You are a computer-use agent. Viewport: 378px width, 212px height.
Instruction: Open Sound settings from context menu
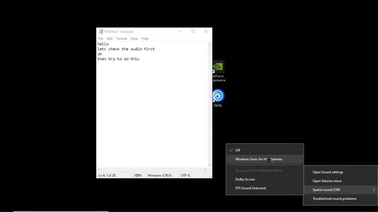340,172
